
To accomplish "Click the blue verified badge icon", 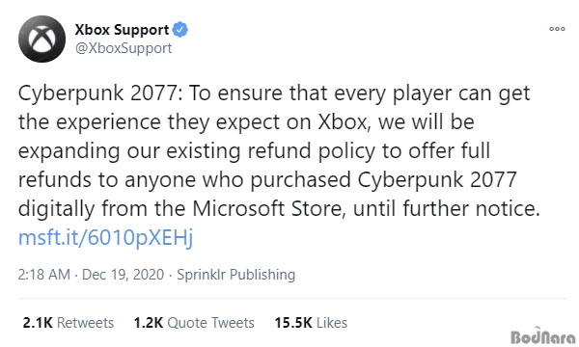I will click(180, 30).
